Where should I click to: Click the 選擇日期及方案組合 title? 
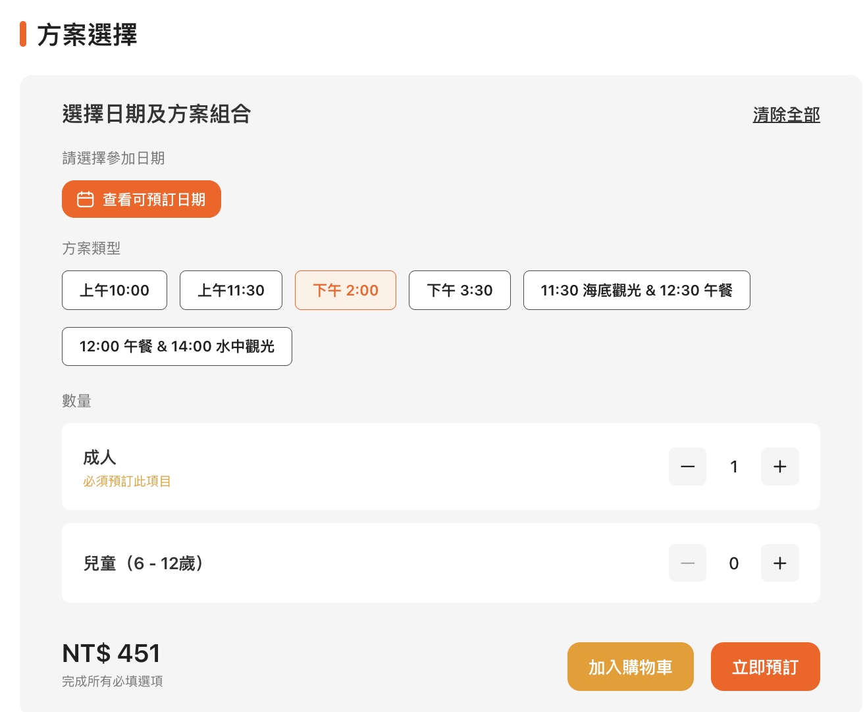coord(157,114)
